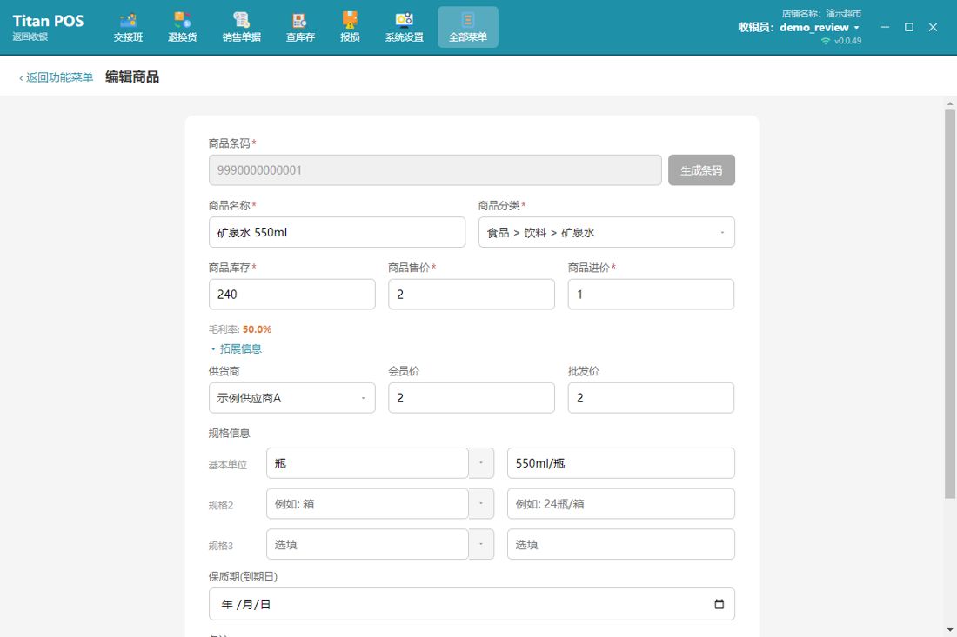Viewport: 957px width, 637px height.
Task: Collapse the 拓展信息 section
Action: click(x=236, y=348)
